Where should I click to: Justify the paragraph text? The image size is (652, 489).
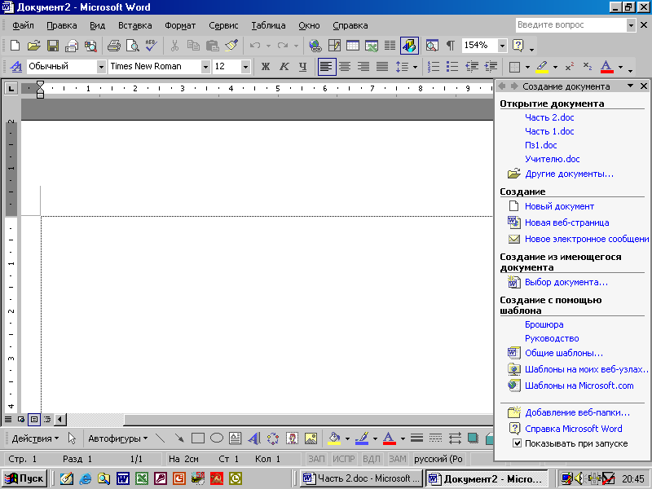click(382, 67)
